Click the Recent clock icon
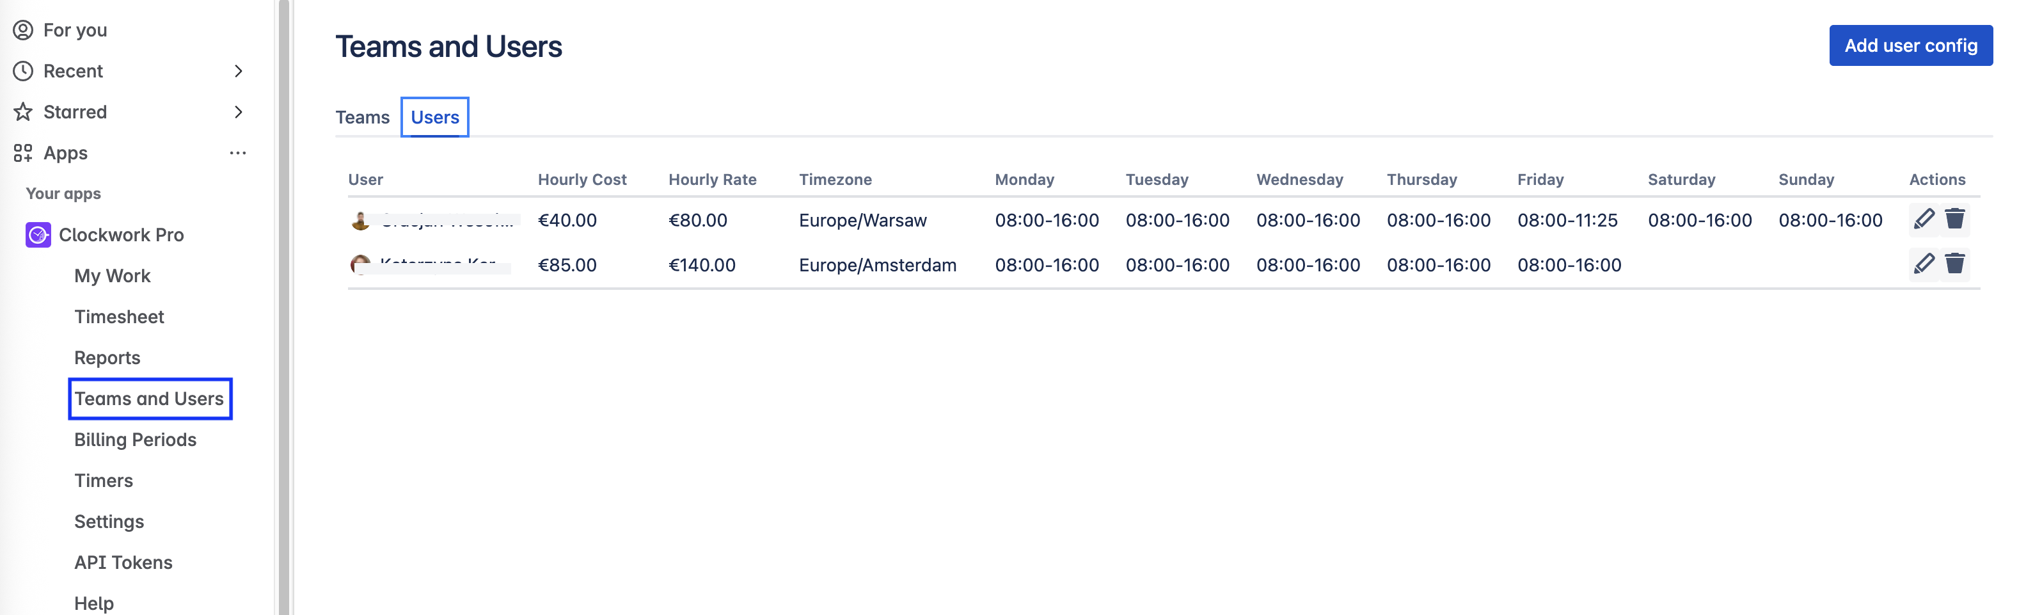Image resolution: width=2026 pixels, height=615 pixels. [x=23, y=71]
